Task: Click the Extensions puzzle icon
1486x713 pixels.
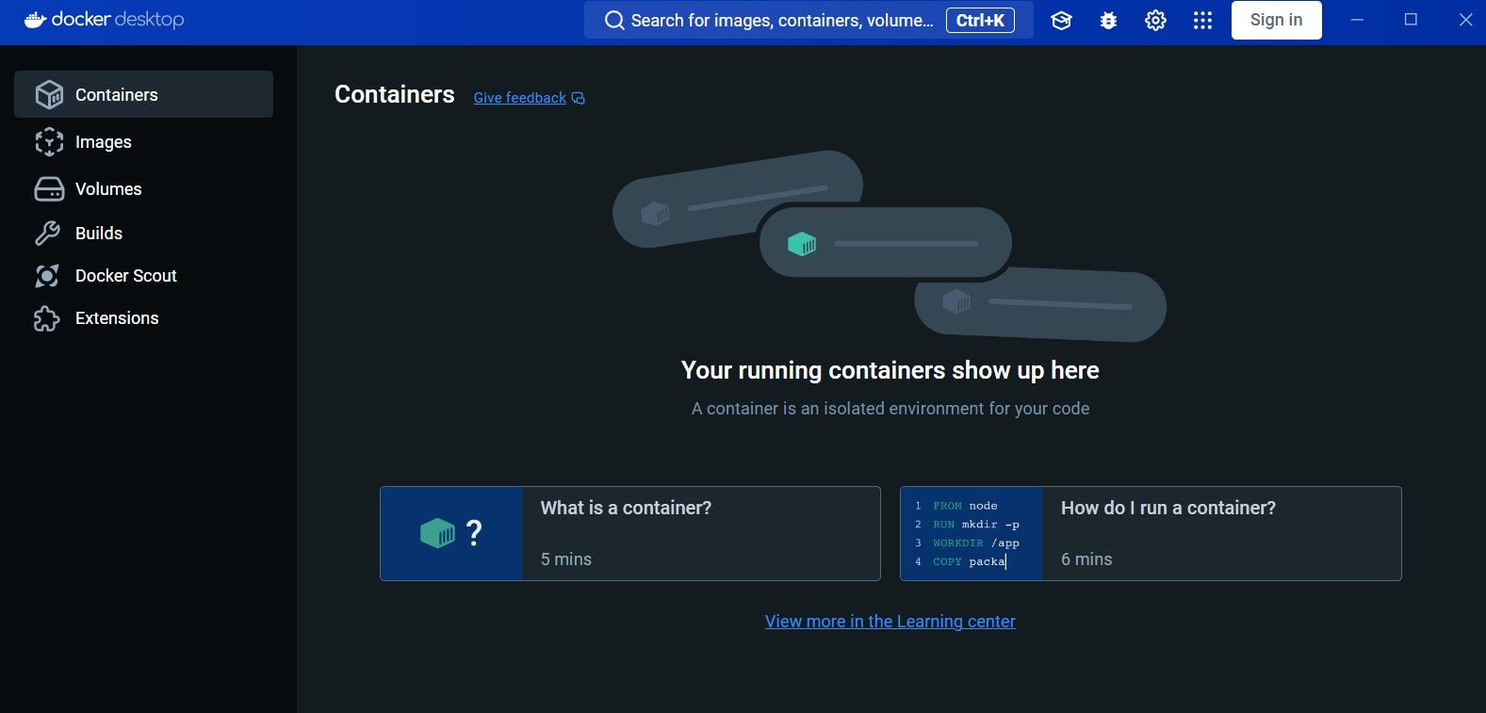Action: point(47,318)
